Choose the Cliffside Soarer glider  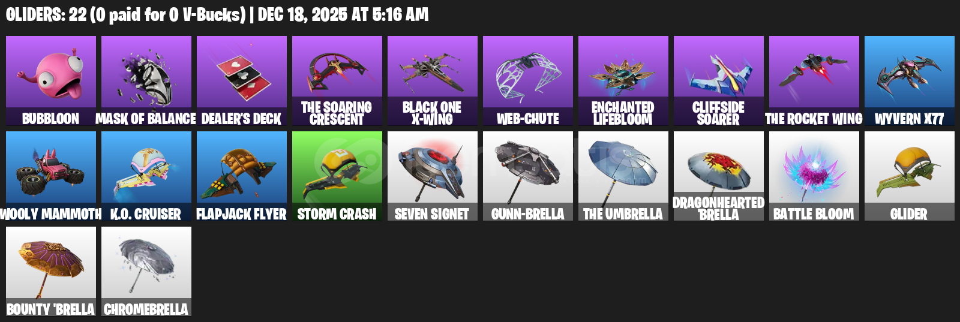719,81
